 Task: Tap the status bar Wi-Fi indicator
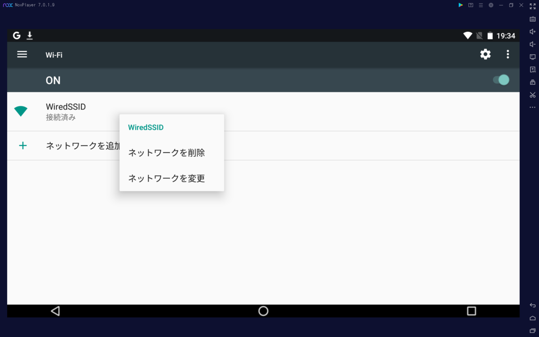tap(468, 35)
